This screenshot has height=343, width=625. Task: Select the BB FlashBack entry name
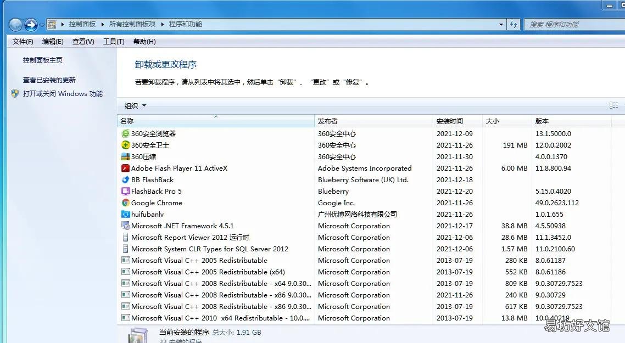point(152,180)
